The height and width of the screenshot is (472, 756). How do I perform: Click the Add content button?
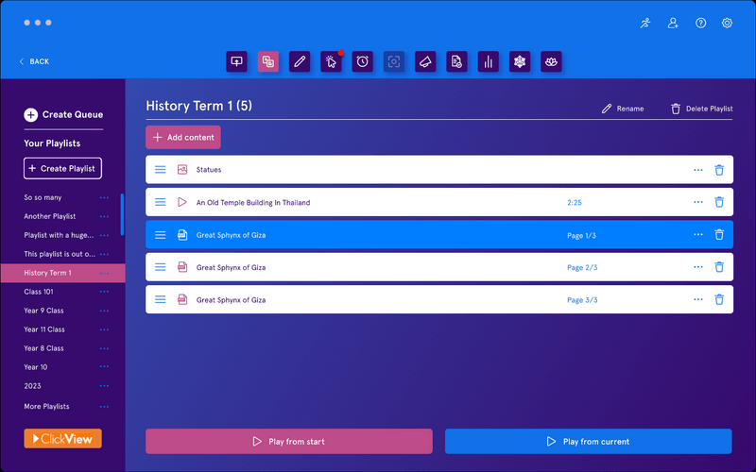pos(183,137)
